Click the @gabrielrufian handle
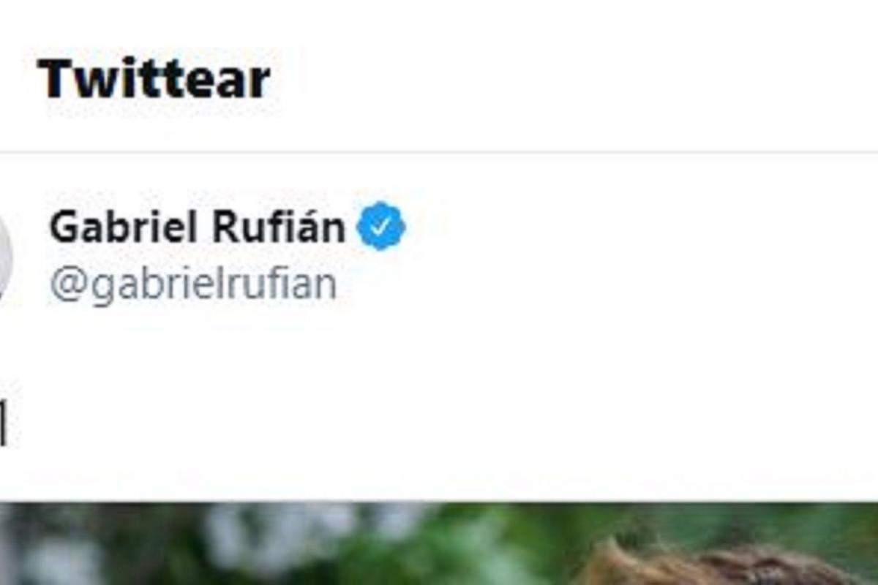 pos(193,284)
